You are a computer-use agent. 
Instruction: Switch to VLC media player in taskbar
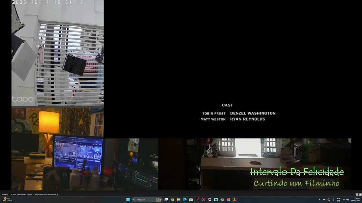point(234,200)
